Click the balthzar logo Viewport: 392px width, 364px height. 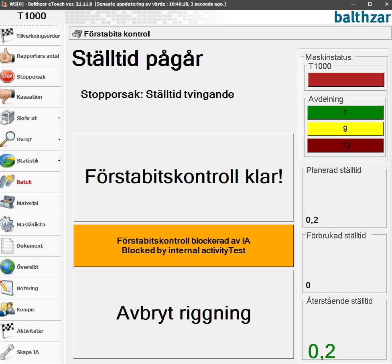point(362,17)
